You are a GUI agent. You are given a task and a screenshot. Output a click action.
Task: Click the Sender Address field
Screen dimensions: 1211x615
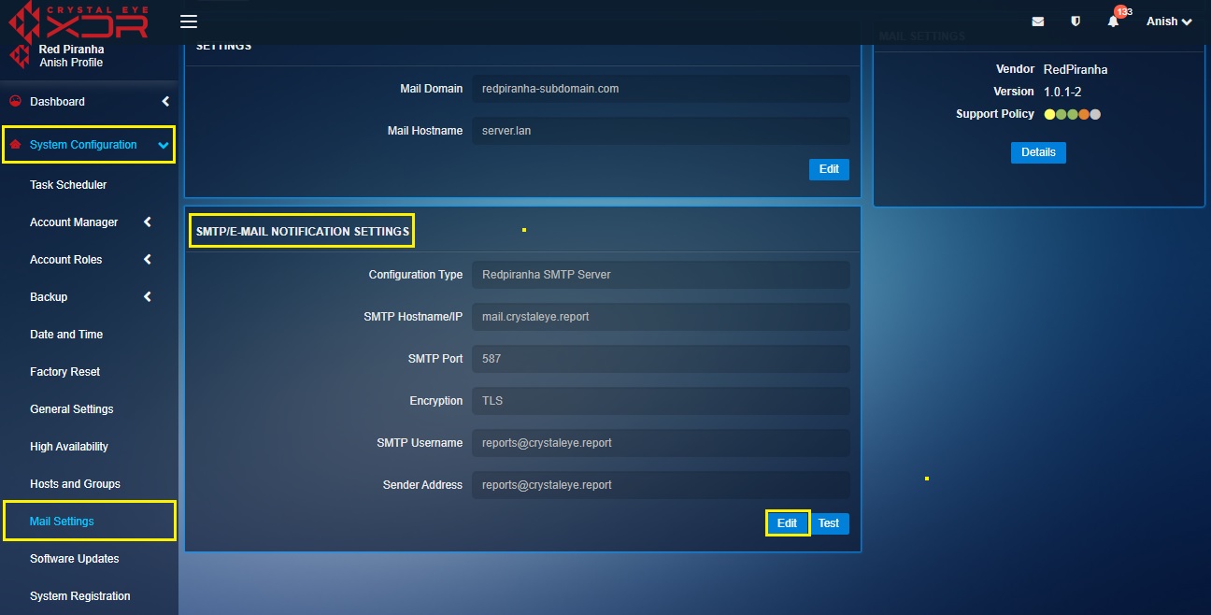tap(661, 485)
